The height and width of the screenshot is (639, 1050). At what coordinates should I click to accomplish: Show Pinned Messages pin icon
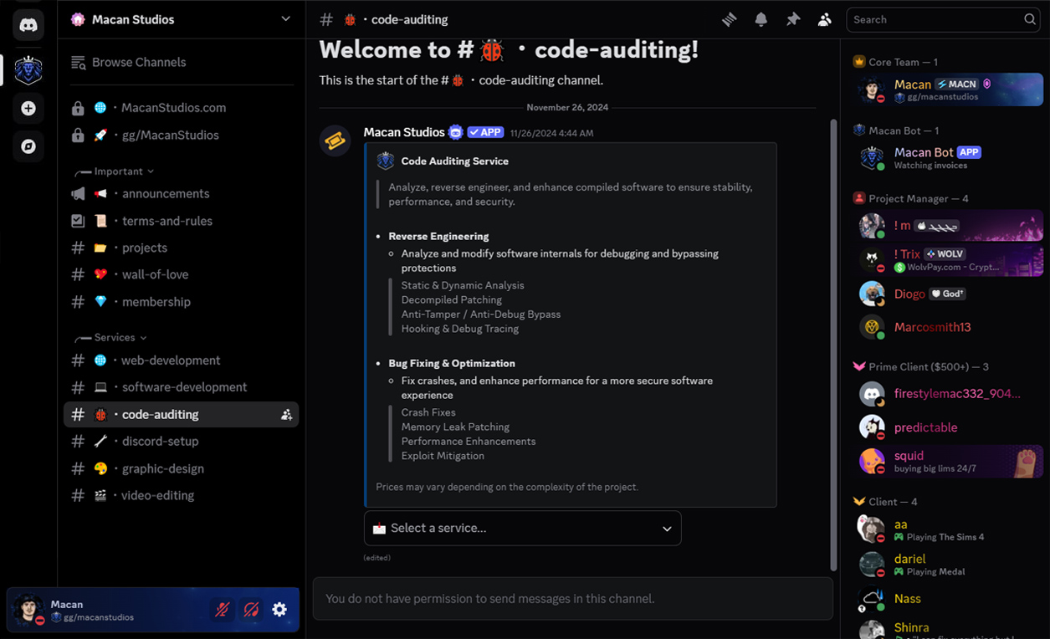tap(792, 19)
